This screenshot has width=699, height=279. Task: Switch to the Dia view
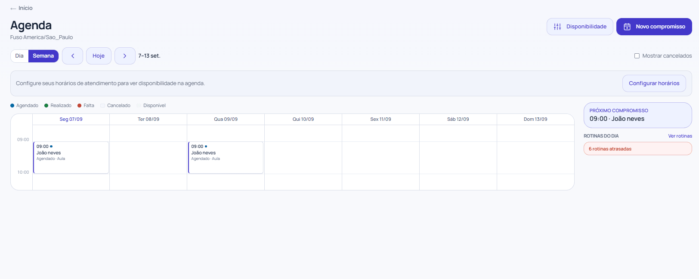click(x=19, y=56)
